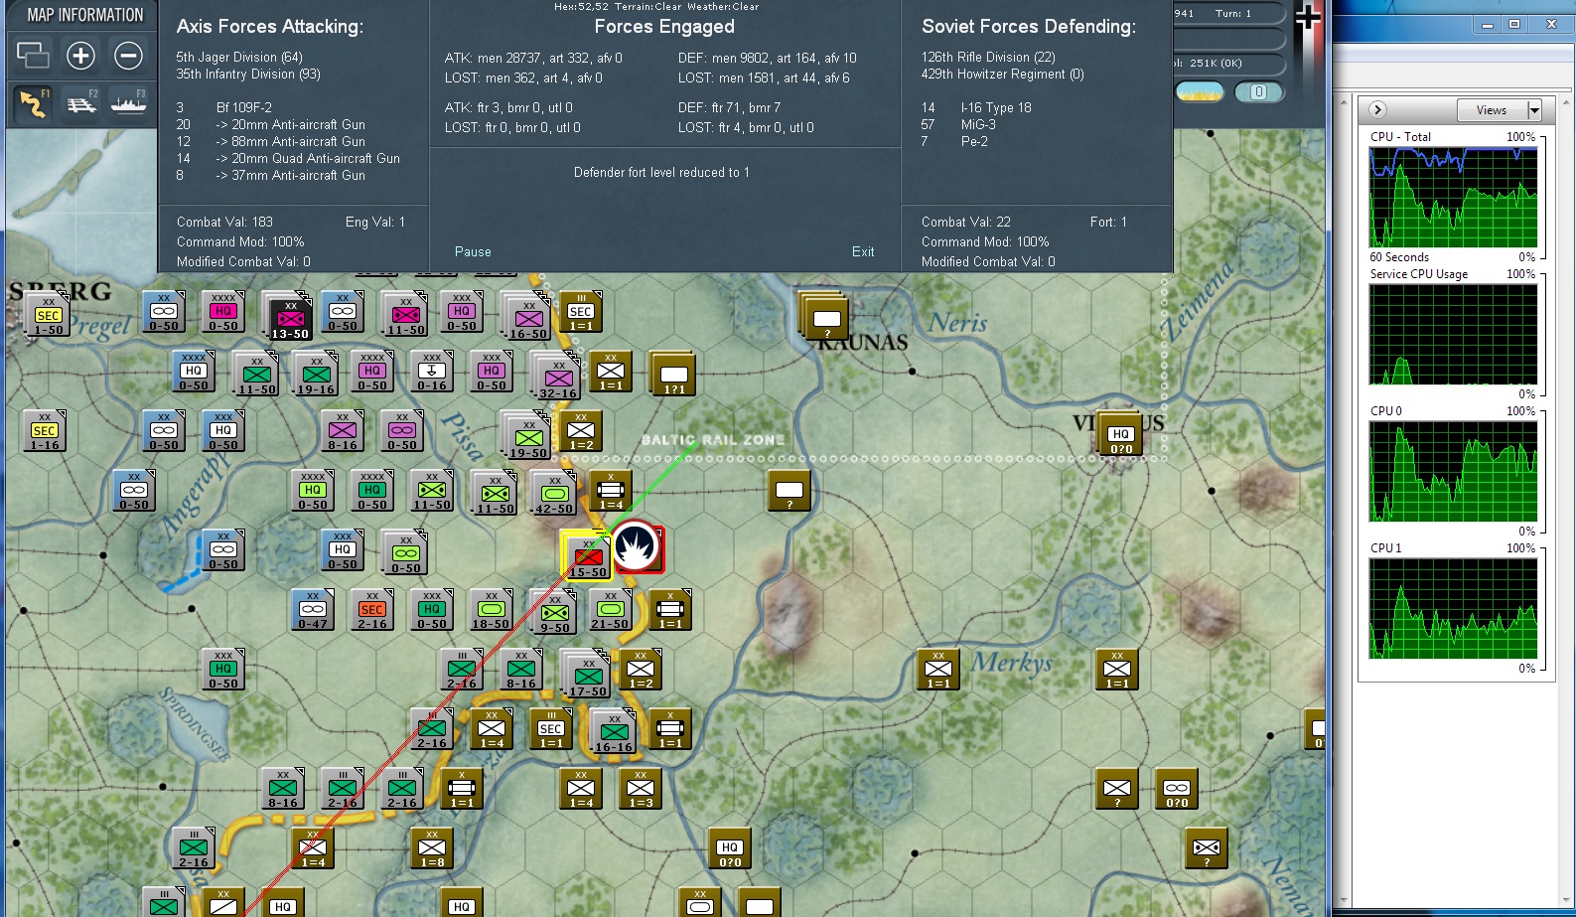Screen dimensions: 1576x917
Task: Click the Defender fort level reduced message
Action: pyautogui.click(x=661, y=173)
